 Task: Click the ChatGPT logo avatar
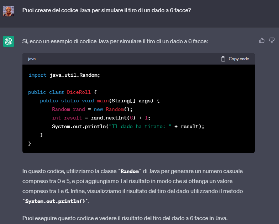point(9,41)
